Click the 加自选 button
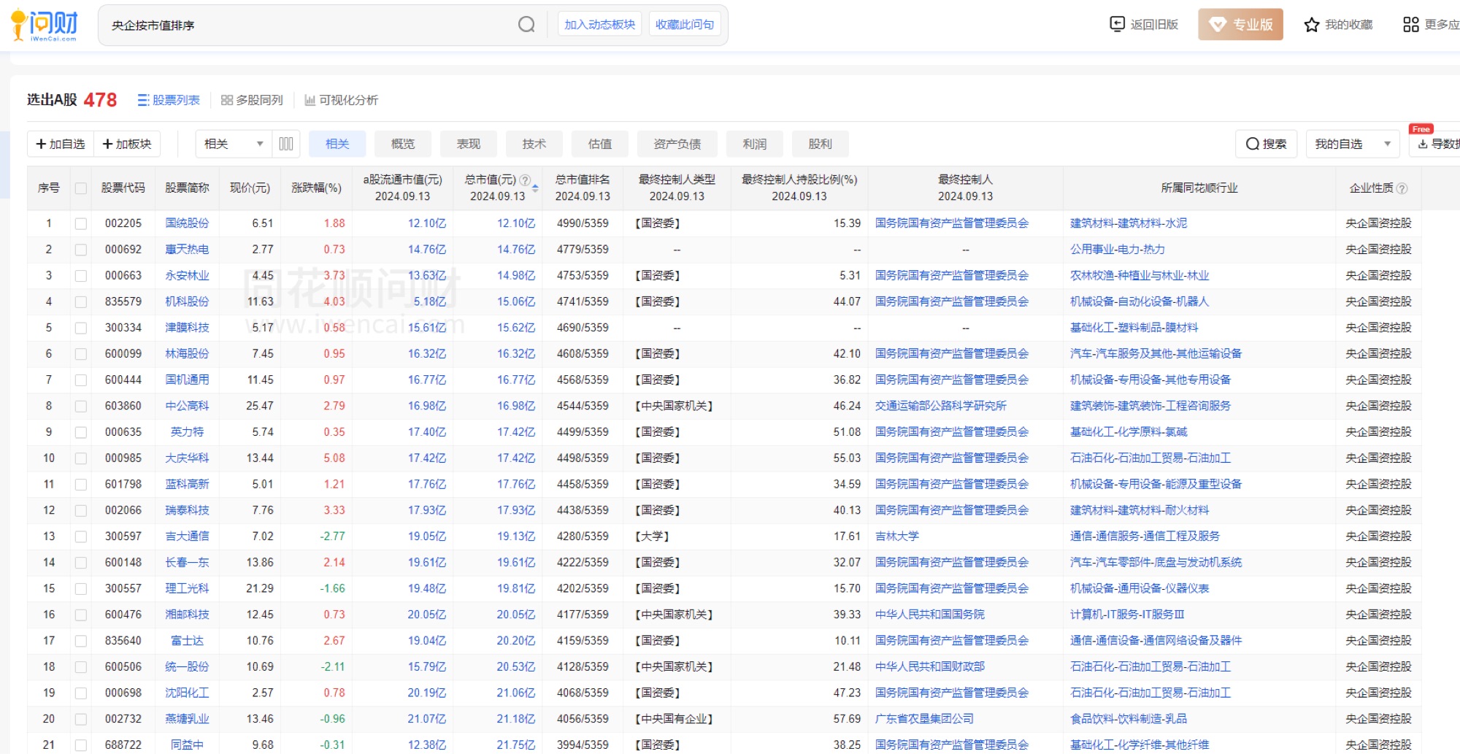 coord(61,144)
